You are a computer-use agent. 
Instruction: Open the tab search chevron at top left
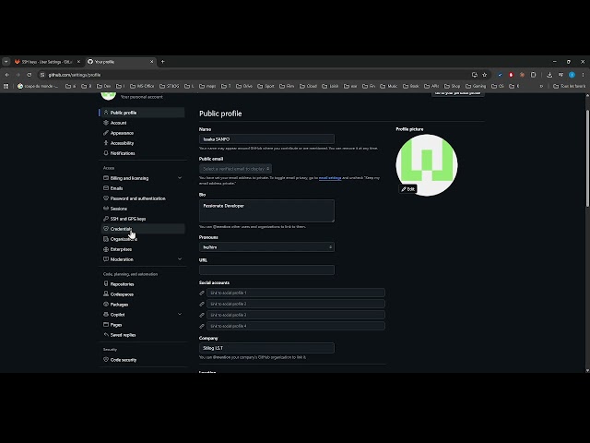[6, 62]
